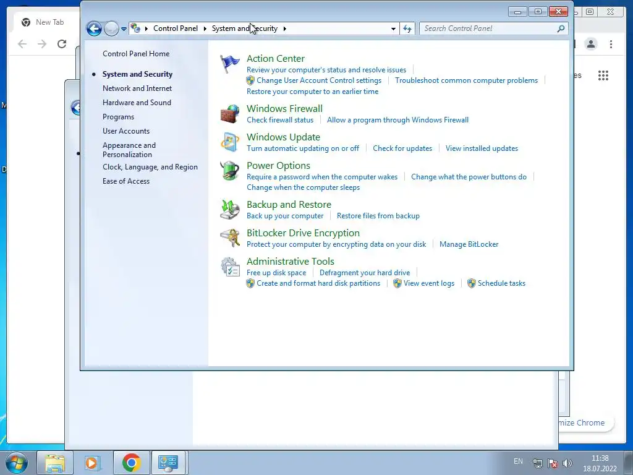The height and width of the screenshot is (475, 633).
Task: Select Clock, Language, and Region category
Action: 150,167
